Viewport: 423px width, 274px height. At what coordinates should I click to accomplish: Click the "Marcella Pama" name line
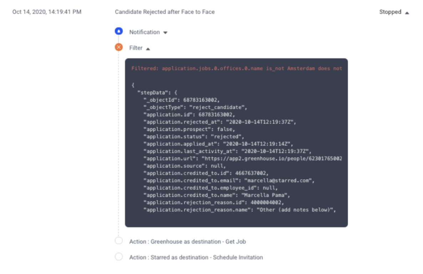click(x=216, y=195)
